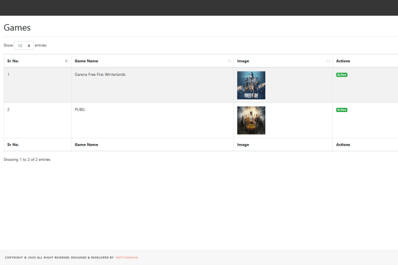Click Showing 1 to 2 of 2 entries text
This screenshot has height=265, width=398.
click(x=27, y=160)
